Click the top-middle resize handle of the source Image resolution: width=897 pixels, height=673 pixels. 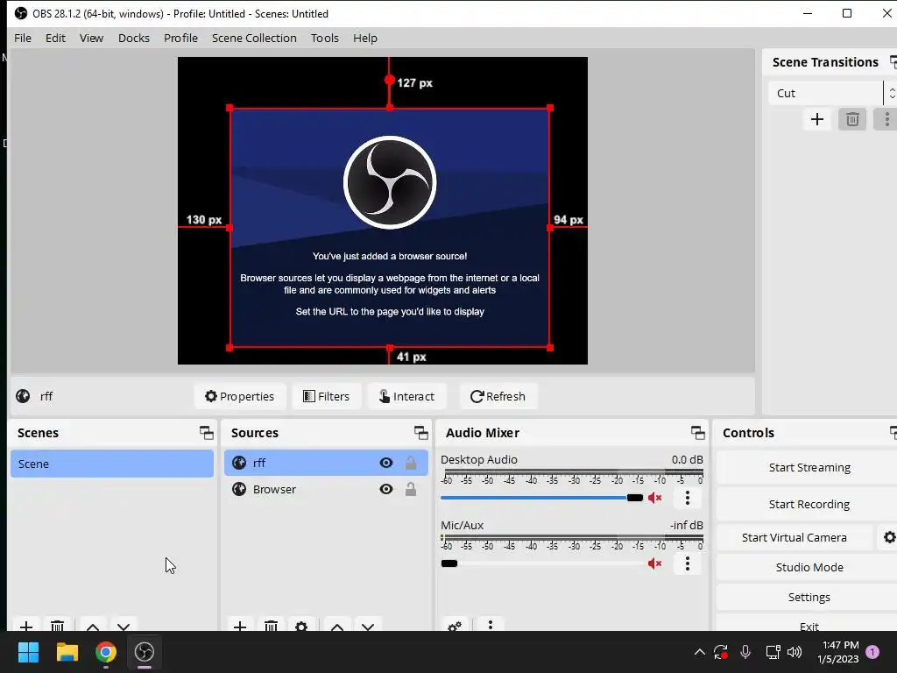pos(390,108)
